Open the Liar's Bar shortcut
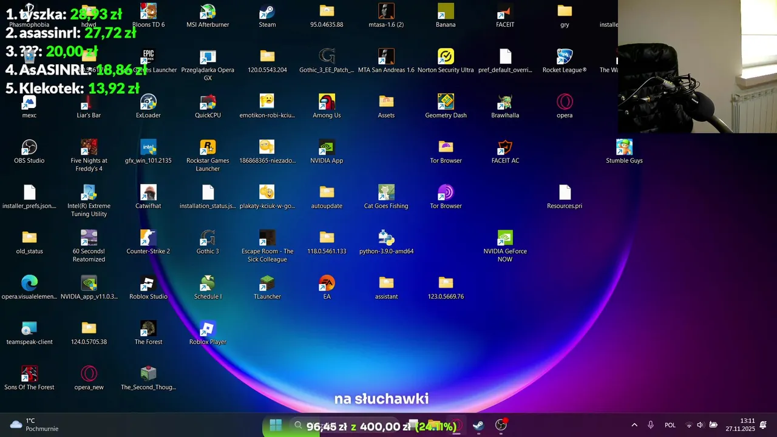 coord(89,106)
